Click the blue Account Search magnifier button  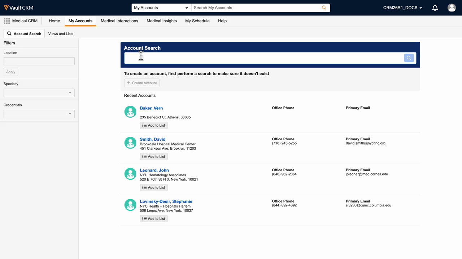[x=409, y=58]
